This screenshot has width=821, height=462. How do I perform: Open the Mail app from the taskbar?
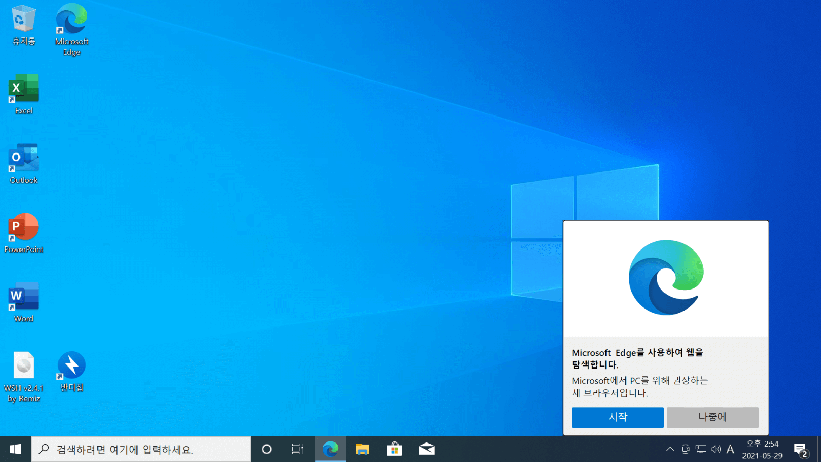pyautogui.click(x=426, y=449)
